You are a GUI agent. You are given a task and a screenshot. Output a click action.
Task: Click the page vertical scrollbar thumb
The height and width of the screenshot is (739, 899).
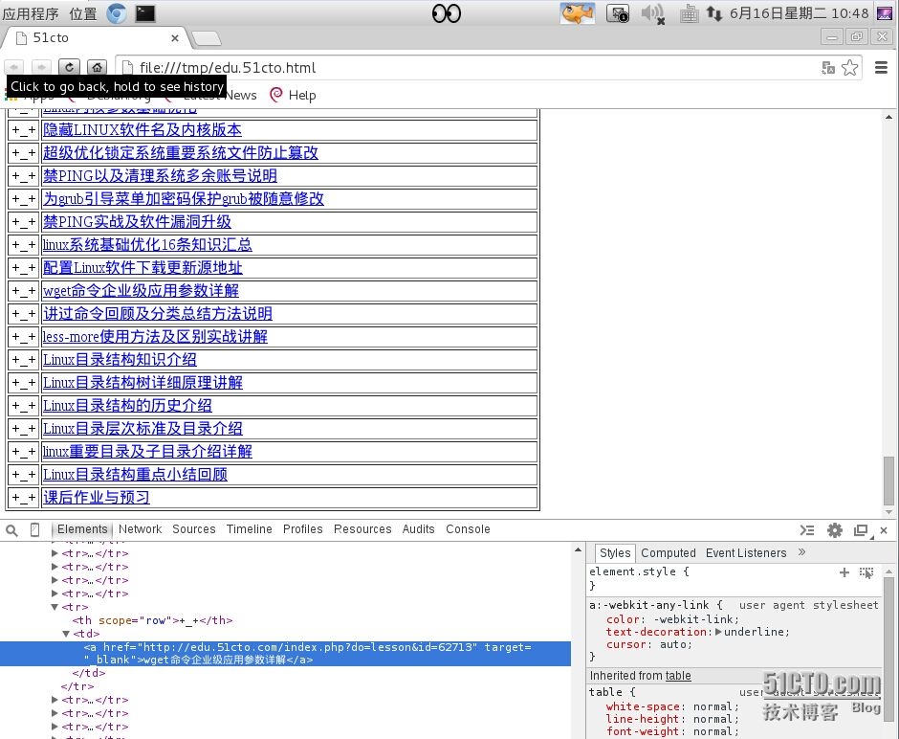click(x=888, y=481)
